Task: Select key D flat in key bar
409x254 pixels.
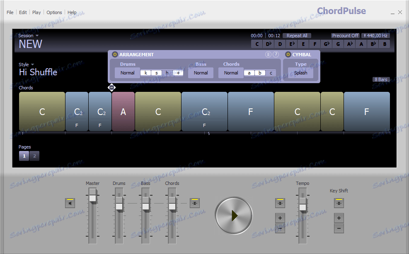Action: coord(269,44)
